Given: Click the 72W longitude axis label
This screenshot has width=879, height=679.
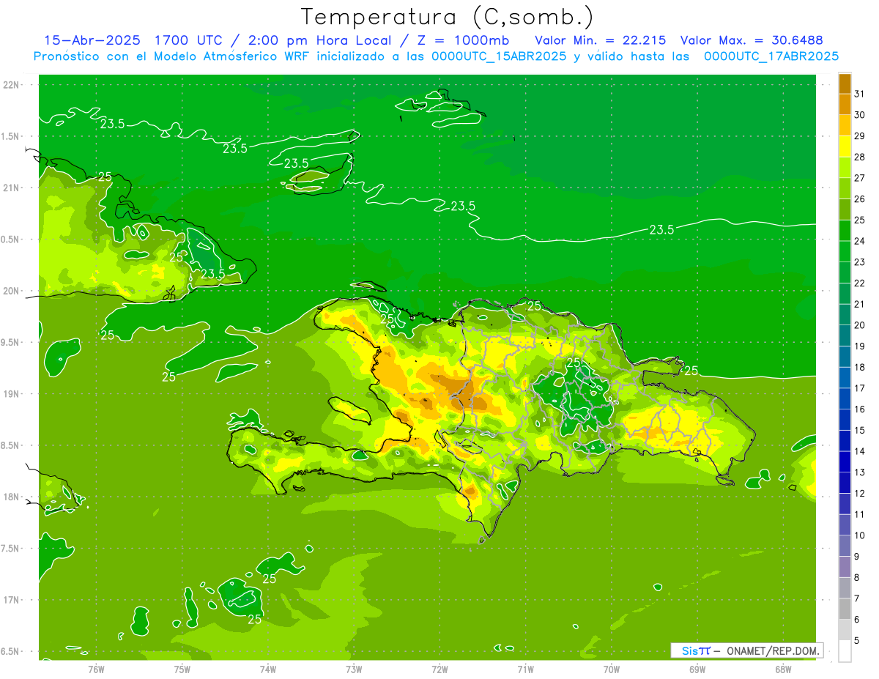Looking at the screenshot, I should pyautogui.click(x=440, y=669).
